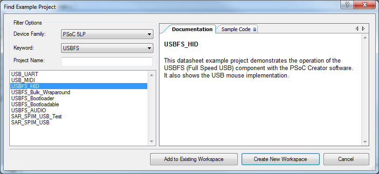Click the lock icon on Sample Code tab
The image size is (379, 174).
coord(254,29)
